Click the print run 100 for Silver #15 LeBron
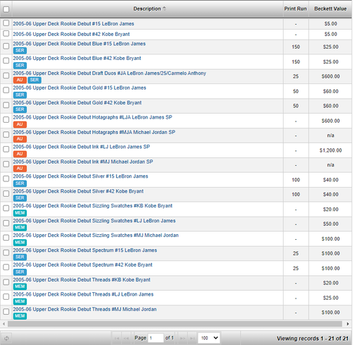The height and width of the screenshot is (345, 353). click(296, 180)
